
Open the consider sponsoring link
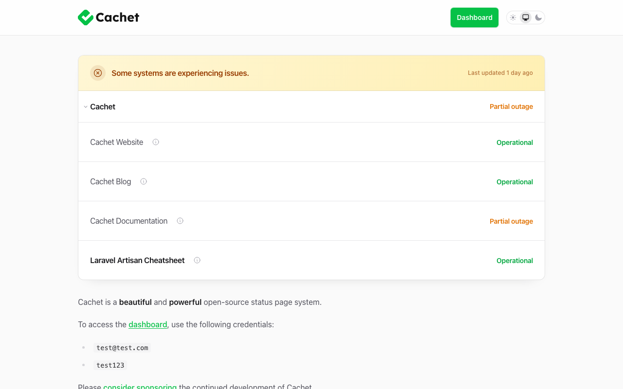point(140,387)
